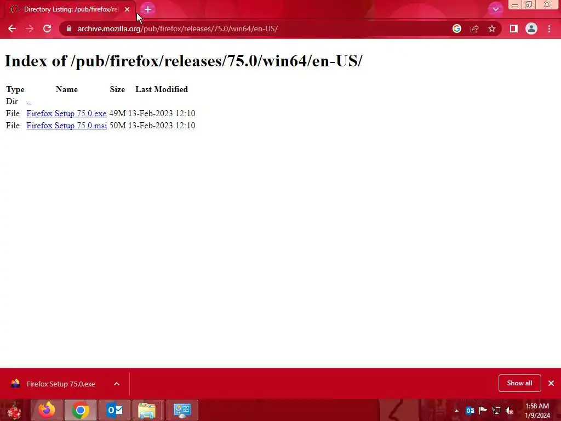Select the Directory Listing tab
Viewport: 561px width, 421px height.
(x=70, y=9)
